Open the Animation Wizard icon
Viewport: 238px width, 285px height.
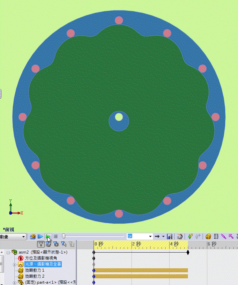[180, 236]
